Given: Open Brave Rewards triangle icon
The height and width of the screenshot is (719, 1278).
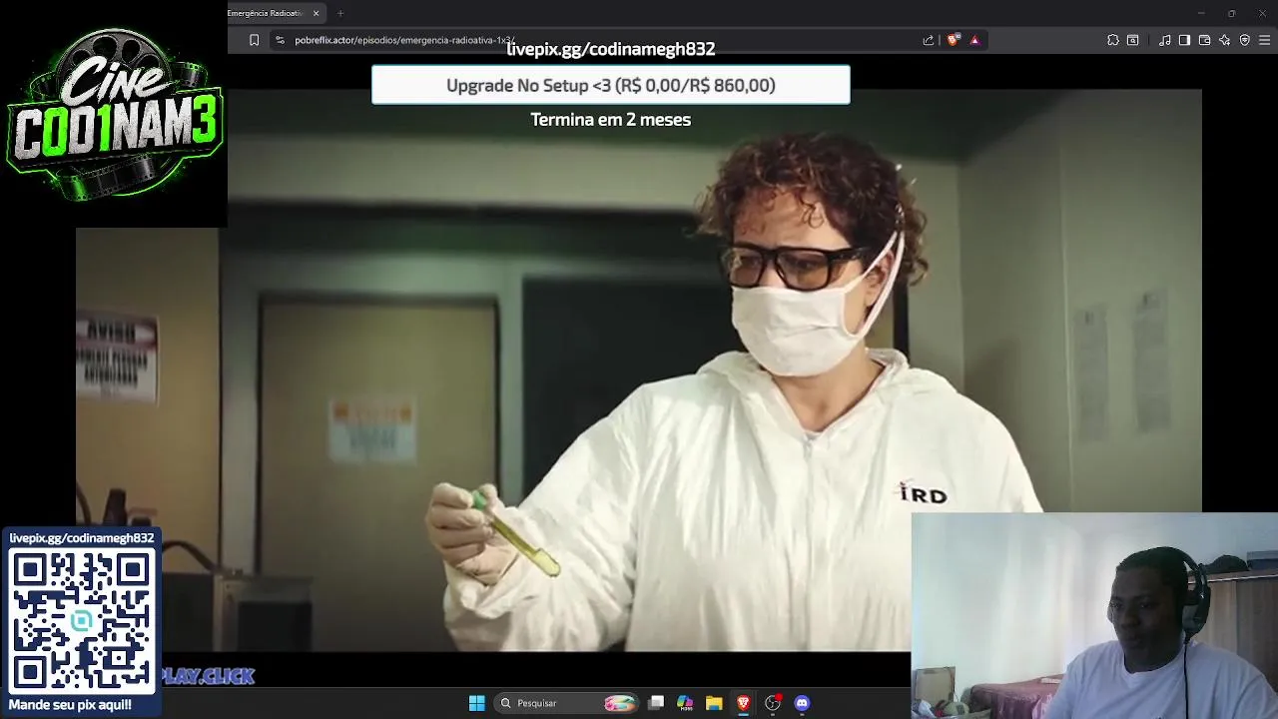Looking at the screenshot, I should click(974, 40).
